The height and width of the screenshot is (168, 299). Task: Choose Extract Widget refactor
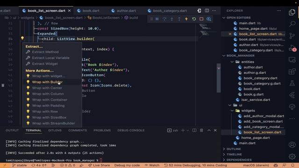(52, 63)
